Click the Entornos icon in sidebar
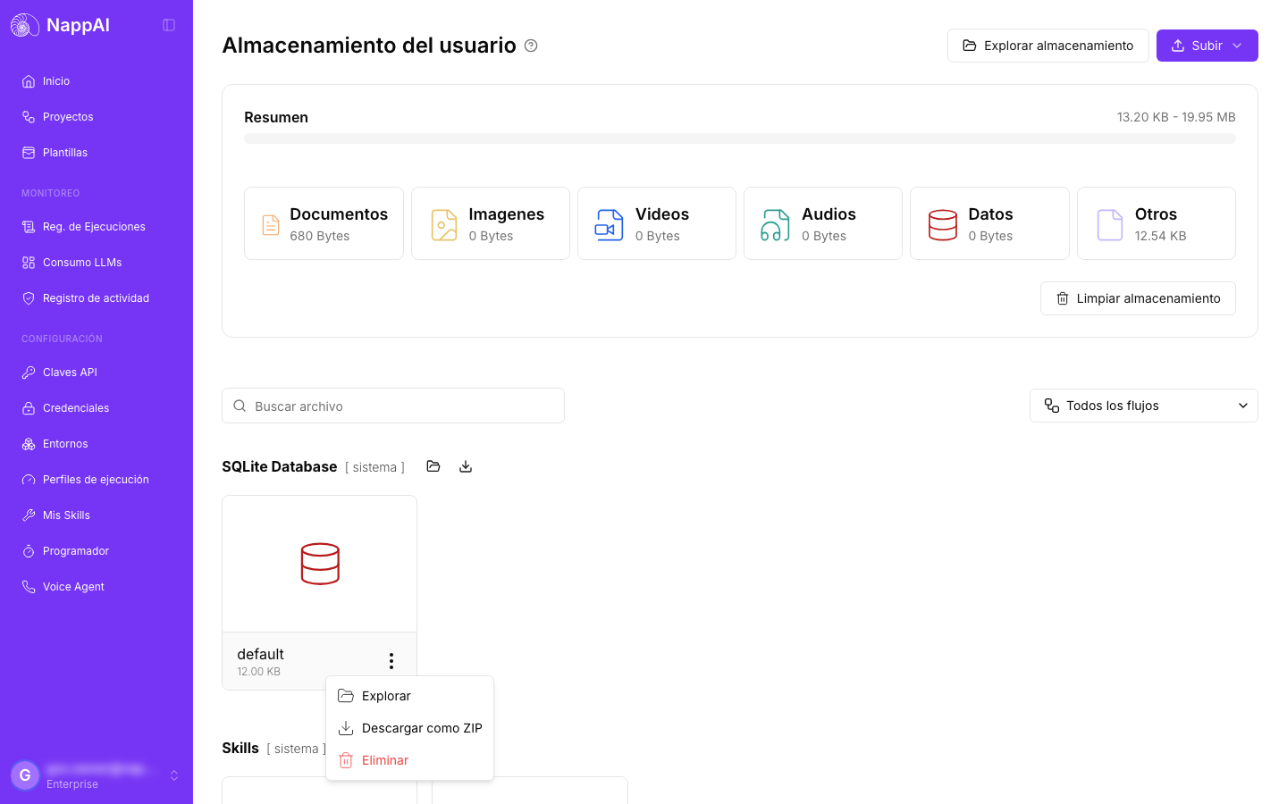This screenshot has height=804, width=1287. tap(29, 444)
